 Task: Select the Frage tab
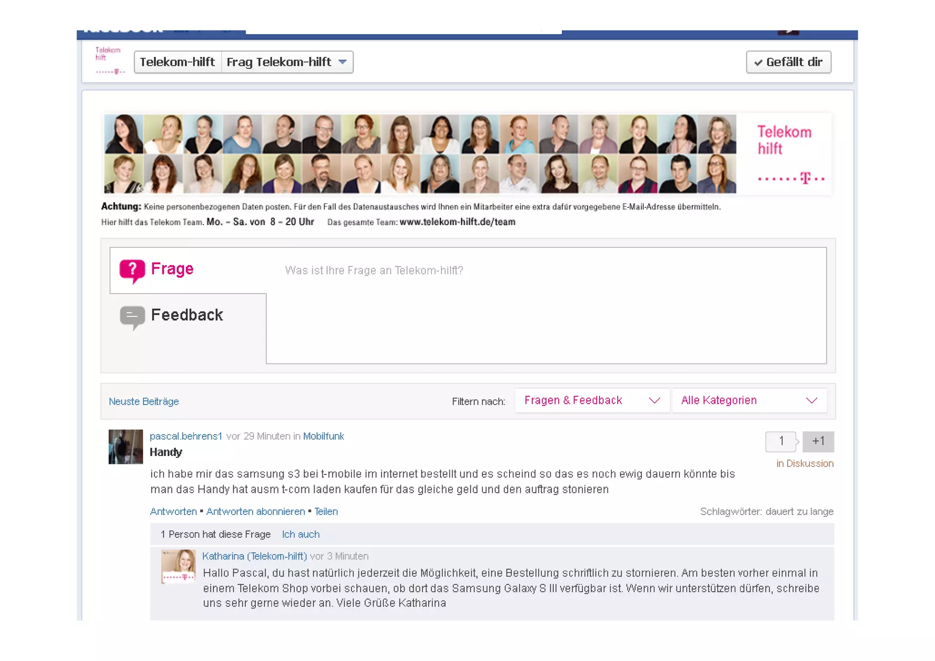pyautogui.click(x=172, y=269)
